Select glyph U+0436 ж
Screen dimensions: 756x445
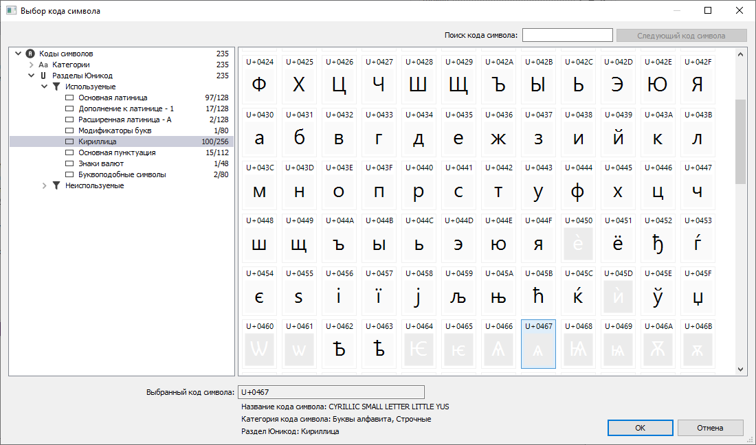coord(498,133)
